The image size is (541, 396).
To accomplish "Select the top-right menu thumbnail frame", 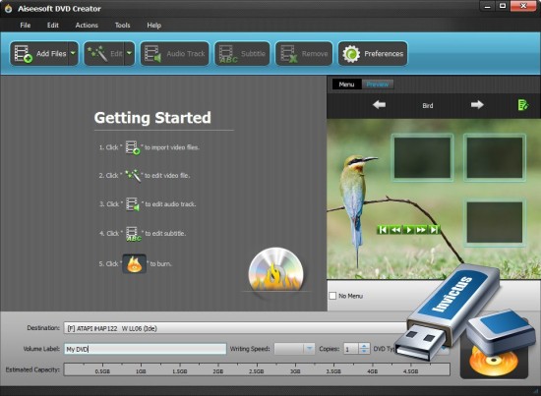I will tap(495, 157).
